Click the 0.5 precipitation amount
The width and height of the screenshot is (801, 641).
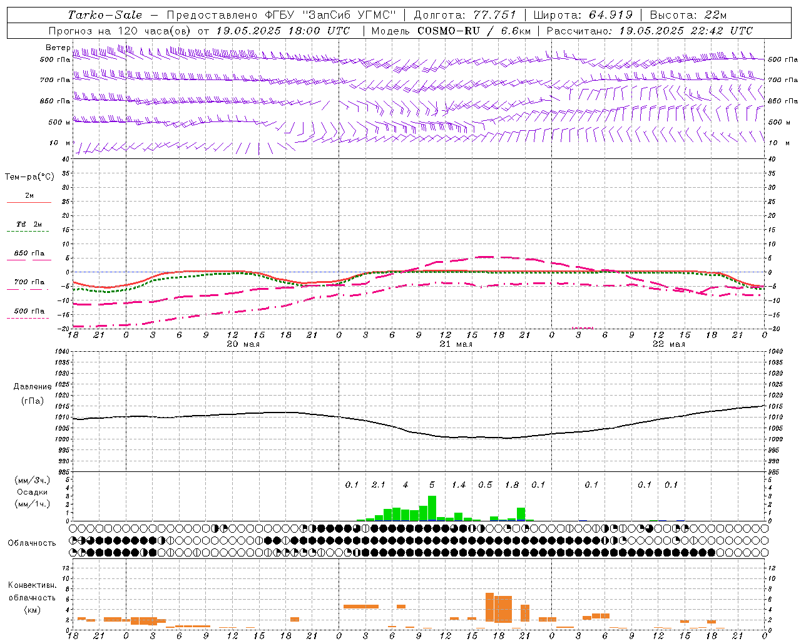pos(485,485)
